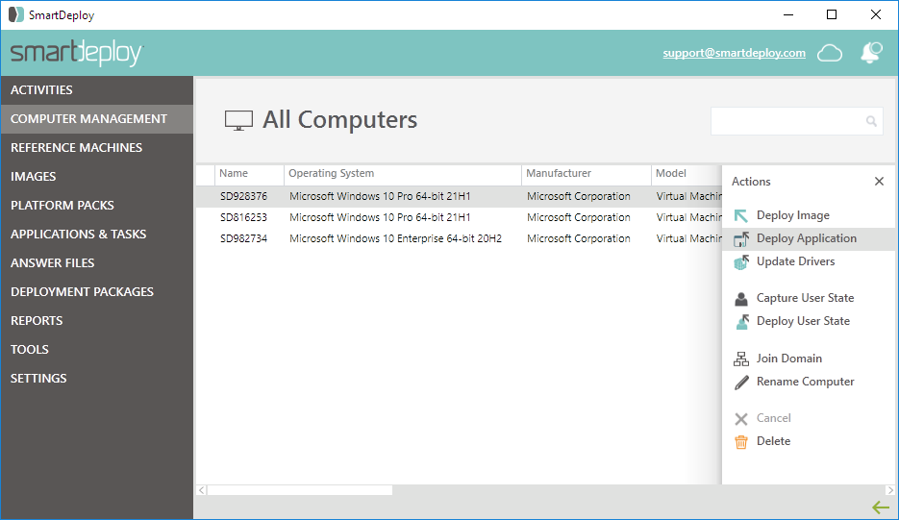
Task: Sort by Manufacturer column header
Action: click(x=586, y=174)
